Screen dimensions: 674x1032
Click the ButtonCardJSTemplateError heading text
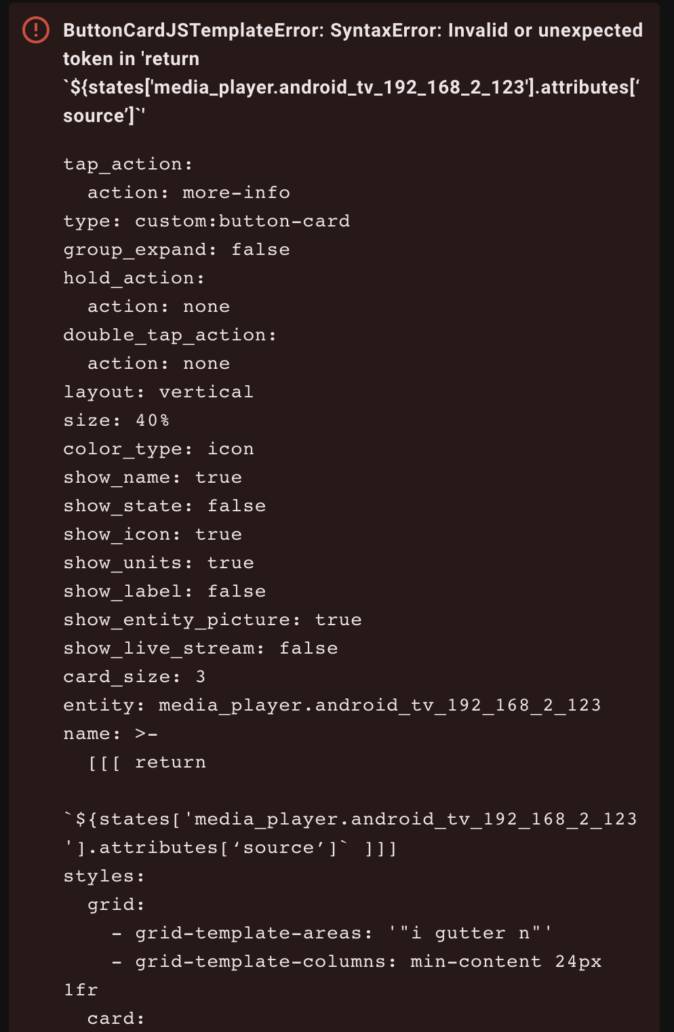pos(352,31)
